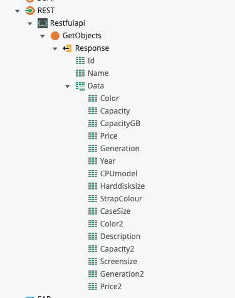This screenshot has height=298, width=235.
Task: Collapse the Data node arrow
Action: click(x=68, y=87)
